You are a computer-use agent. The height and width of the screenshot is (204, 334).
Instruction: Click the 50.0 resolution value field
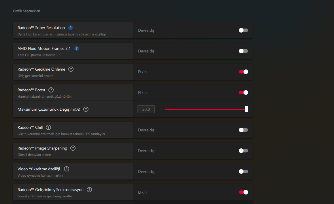pyautogui.click(x=146, y=109)
